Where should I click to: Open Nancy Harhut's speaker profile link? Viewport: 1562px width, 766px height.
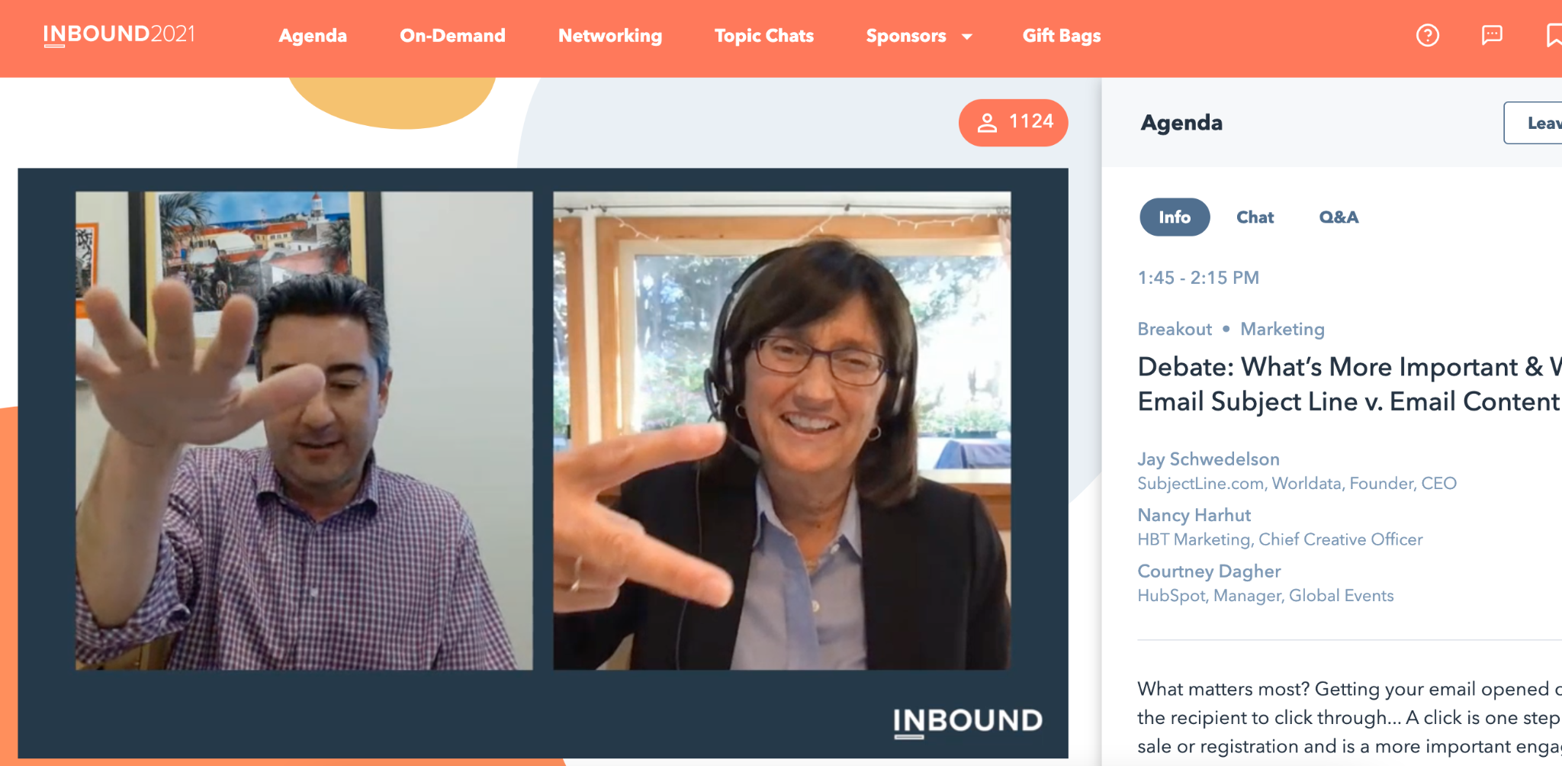[1194, 515]
